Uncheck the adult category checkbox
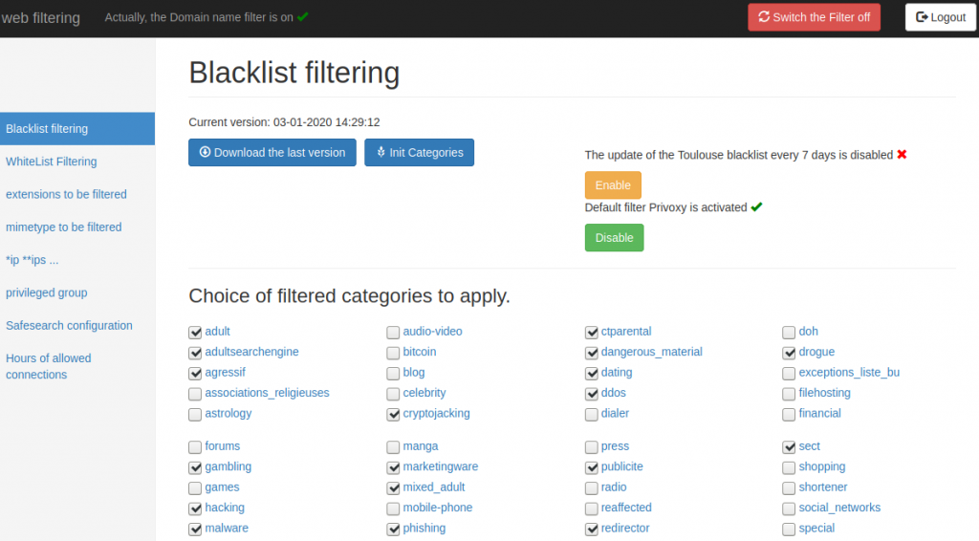Viewport: 979px width, 541px height. pos(196,333)
